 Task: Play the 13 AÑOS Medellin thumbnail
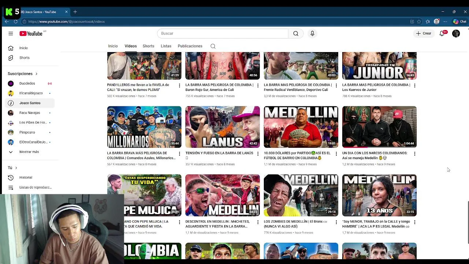click(x=379, y=195)
